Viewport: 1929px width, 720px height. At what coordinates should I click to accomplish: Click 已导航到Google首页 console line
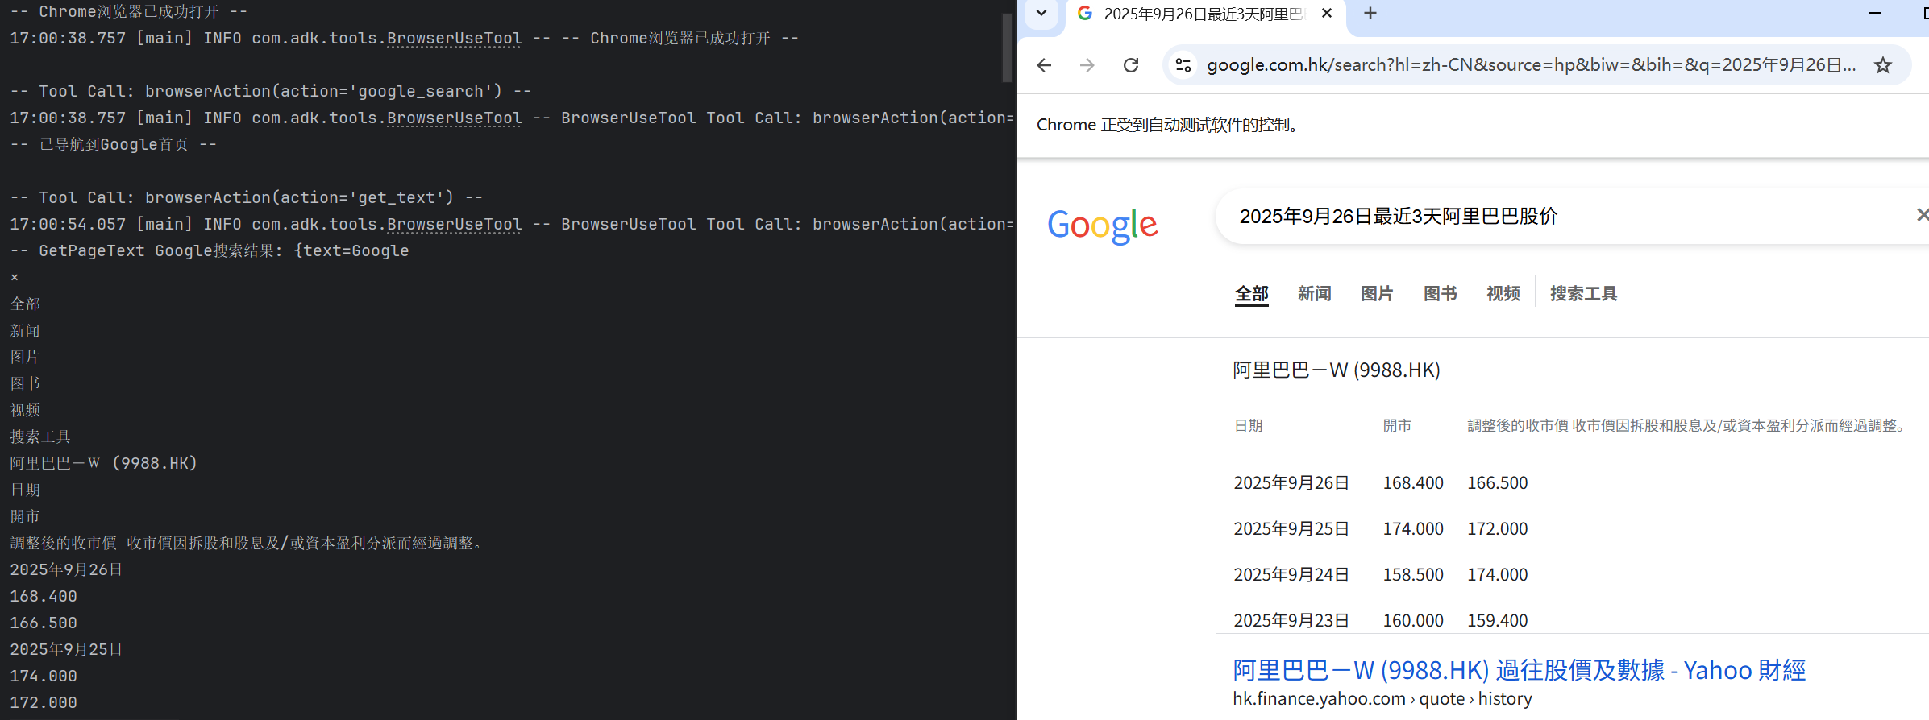[114, 144]
